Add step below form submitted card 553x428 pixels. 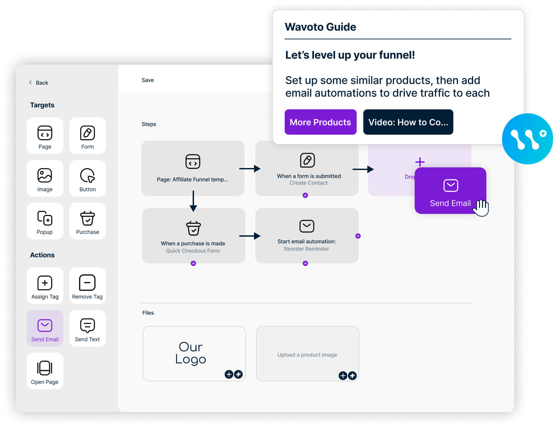(x=305, y=195)
